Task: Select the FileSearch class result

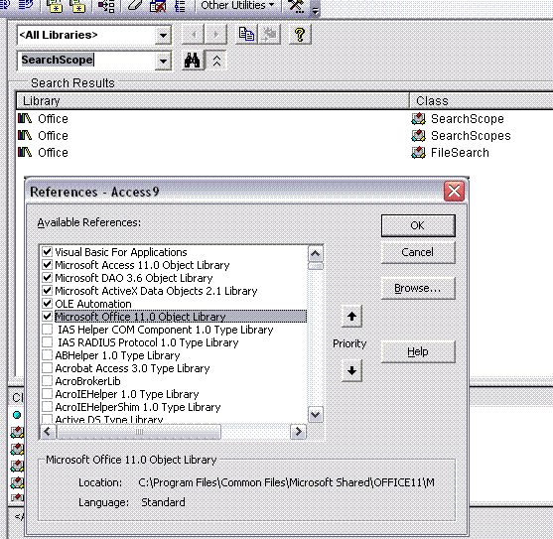Action: (460, 153)
